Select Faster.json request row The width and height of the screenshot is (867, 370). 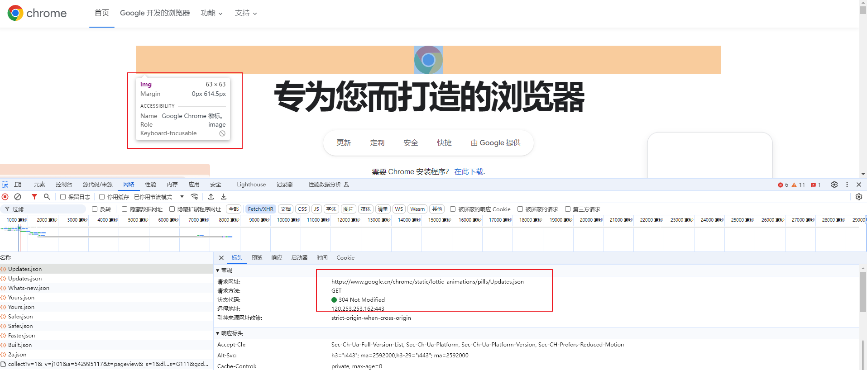pos(106,336)
